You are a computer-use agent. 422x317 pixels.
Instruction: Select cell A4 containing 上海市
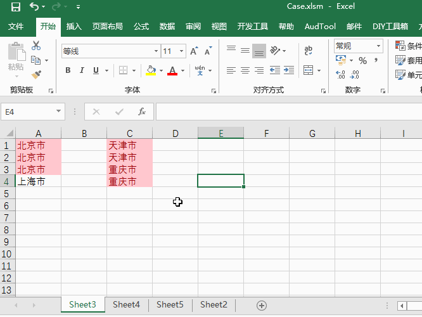[39, 181]
